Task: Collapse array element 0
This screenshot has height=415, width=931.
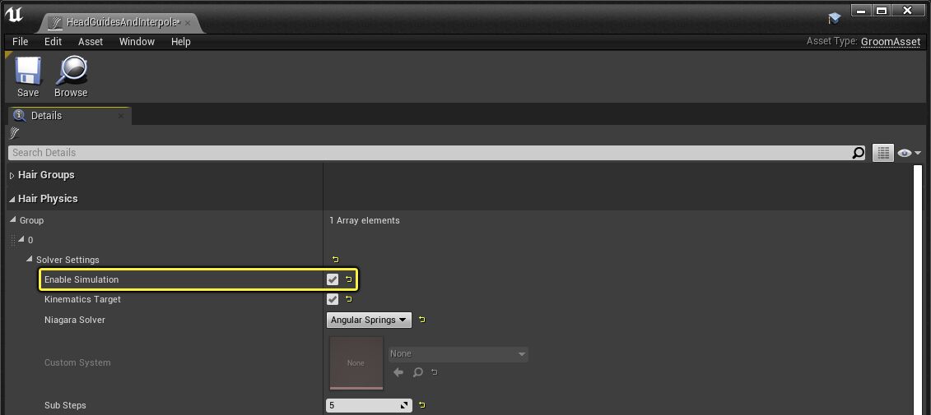Action: tap(21, 239)
